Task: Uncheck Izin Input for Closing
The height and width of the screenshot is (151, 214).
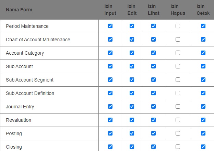Action: 110,147
